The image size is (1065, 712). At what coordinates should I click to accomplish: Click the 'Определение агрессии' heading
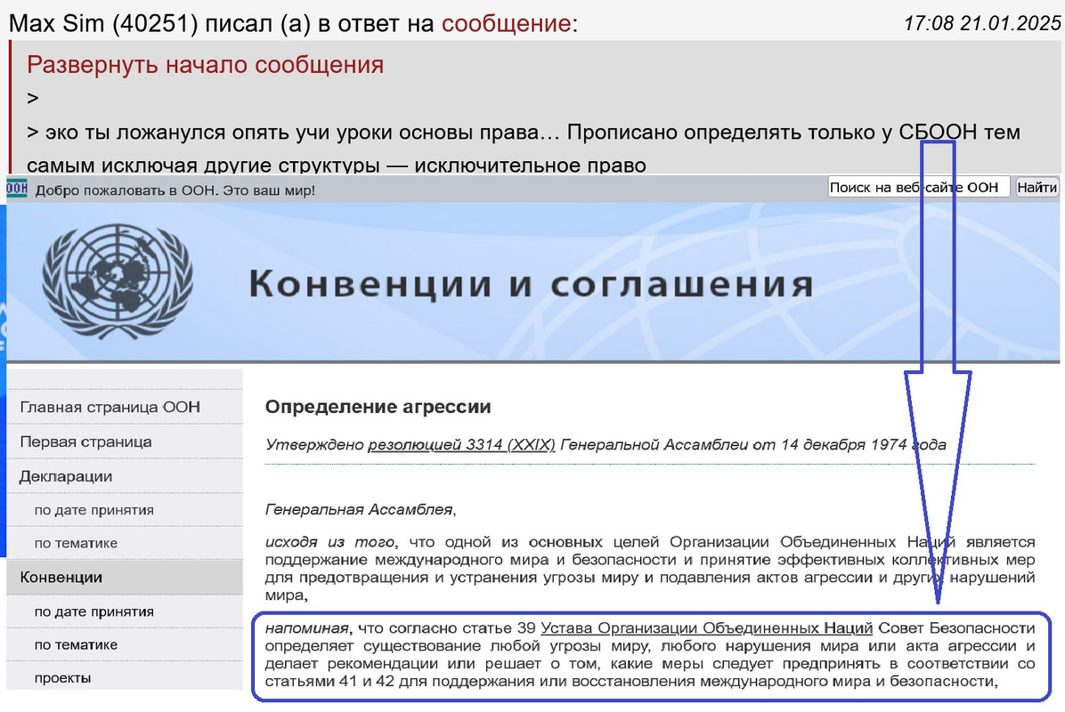pyautogui.click(x=378, y=407)
